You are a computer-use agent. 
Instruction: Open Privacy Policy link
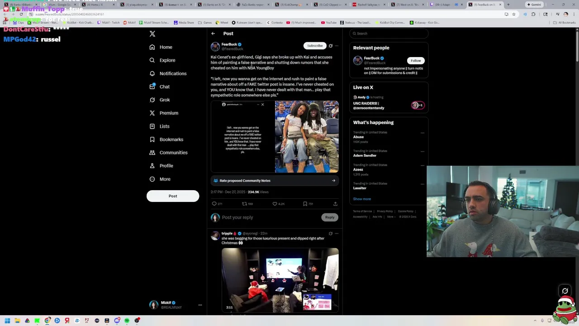[385, 211]
